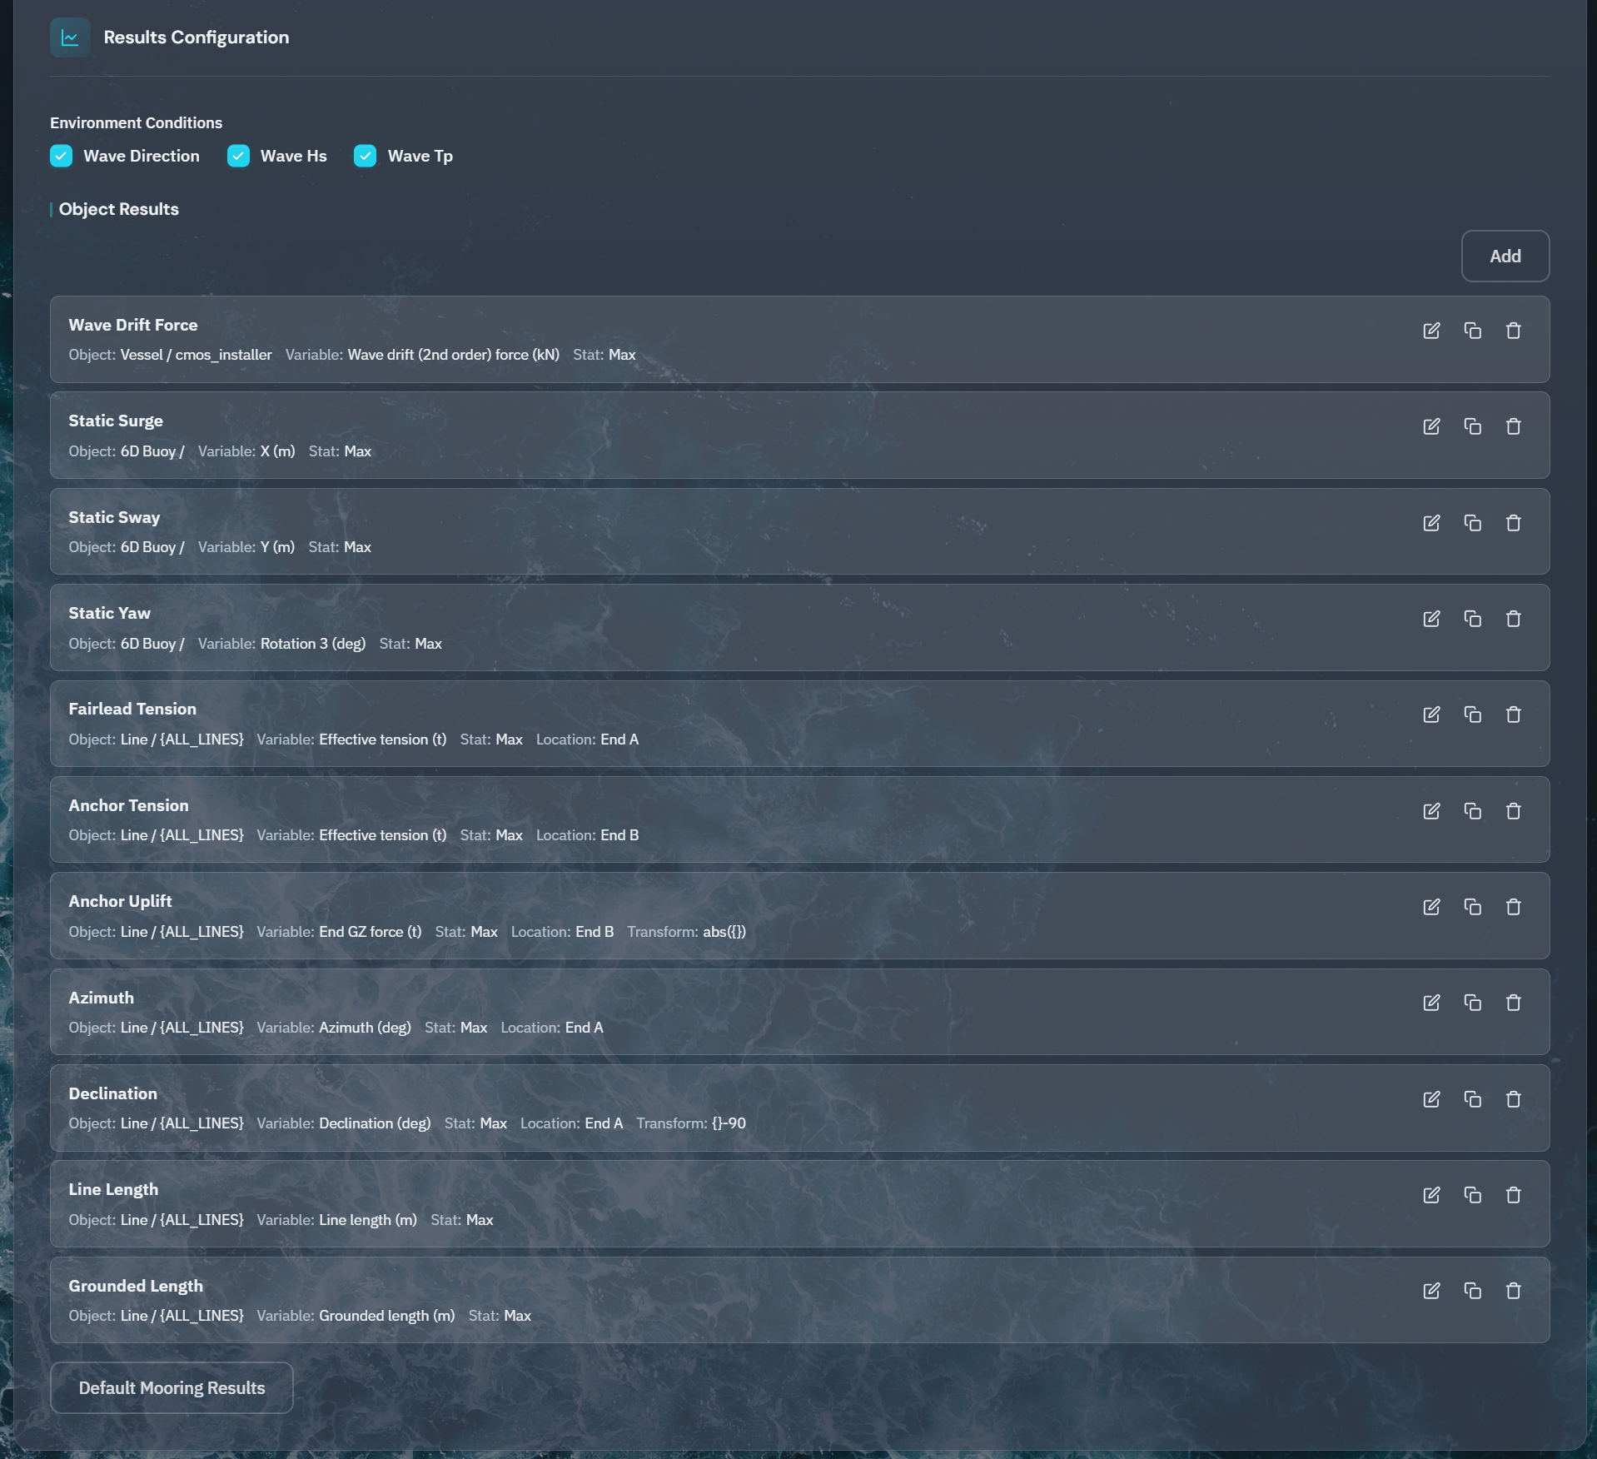Select the Anchor Uplift result row
This screenshot has height=1459, width=1597.
pos(916,915)
